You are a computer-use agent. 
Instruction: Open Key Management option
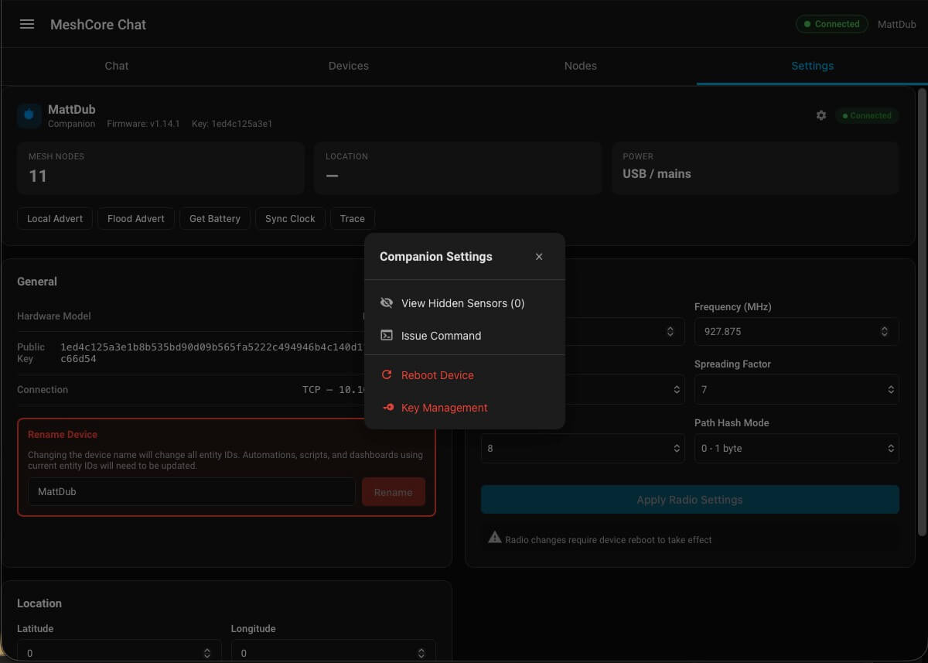465,408
